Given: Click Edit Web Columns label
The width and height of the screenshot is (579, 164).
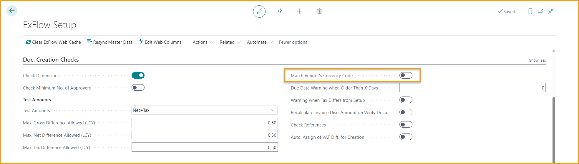Looking at the screenshot, I should tap(163, 42).
